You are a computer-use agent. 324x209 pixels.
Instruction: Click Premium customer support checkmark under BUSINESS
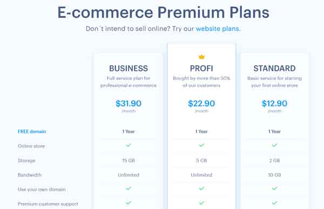click(x=129, y=203)
